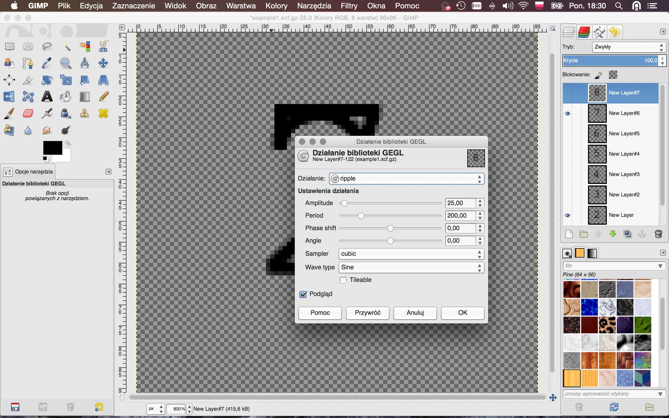Open the pattern filter dropdown arrow
This screenshot has width=669, height=418.
(x=660, y=266)
